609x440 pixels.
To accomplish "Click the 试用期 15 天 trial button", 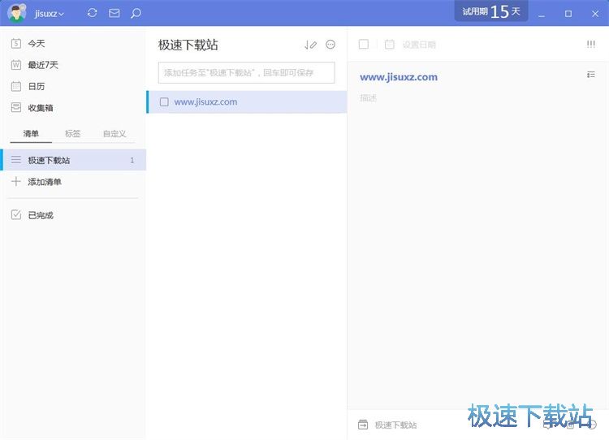I will click(491, 11).
